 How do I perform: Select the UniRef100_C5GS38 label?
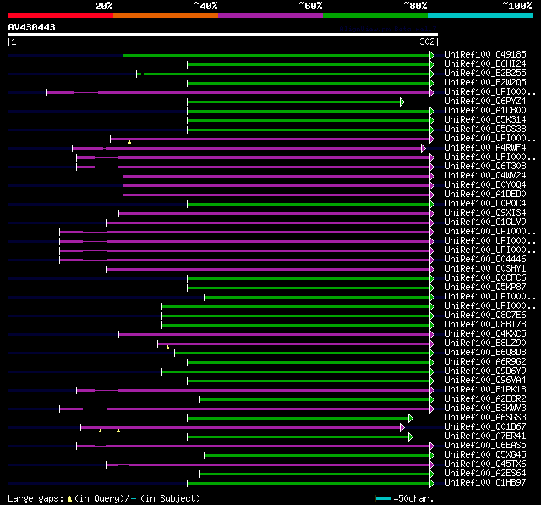(x=485, y=129)
